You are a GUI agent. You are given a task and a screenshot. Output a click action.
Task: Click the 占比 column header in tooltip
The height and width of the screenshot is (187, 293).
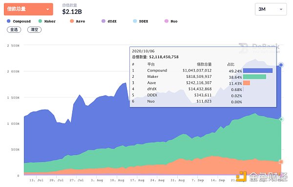231,65
